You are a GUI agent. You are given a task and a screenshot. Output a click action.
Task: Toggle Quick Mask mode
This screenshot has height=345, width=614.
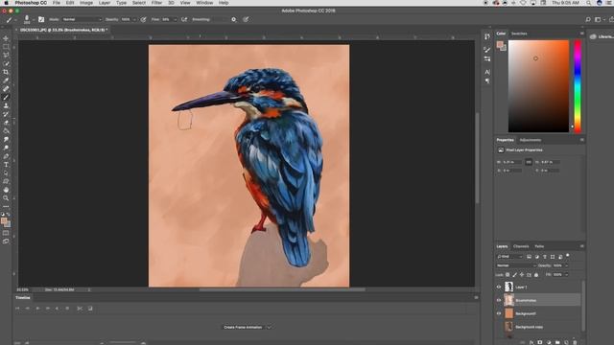(6, 233)
